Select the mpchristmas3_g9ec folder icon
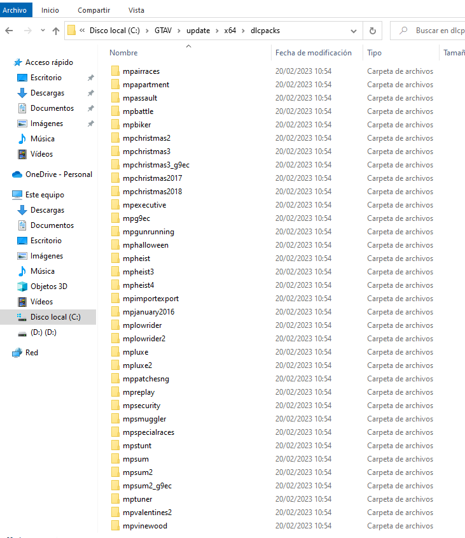The image size is (465, 538). (115, 165)
